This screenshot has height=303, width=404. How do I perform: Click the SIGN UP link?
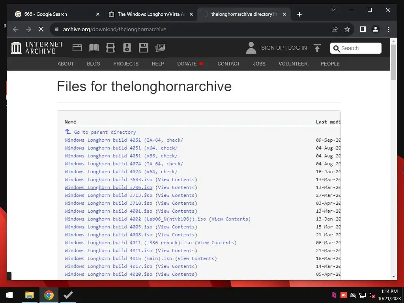pyautogui.click(x=272, y=48)
